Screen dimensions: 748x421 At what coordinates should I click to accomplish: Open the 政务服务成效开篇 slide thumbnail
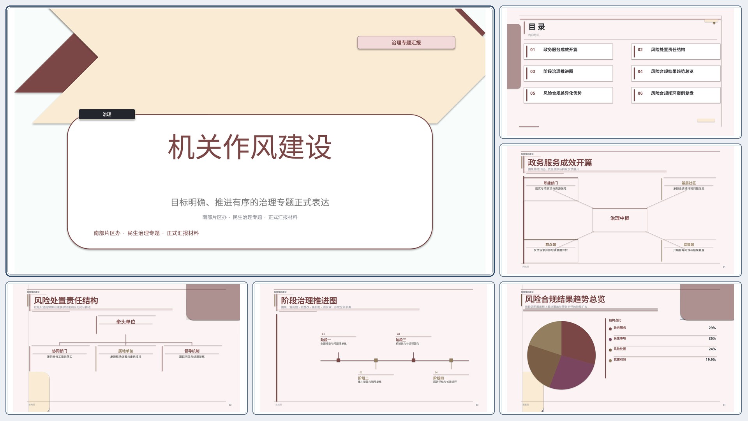(620, 210)
